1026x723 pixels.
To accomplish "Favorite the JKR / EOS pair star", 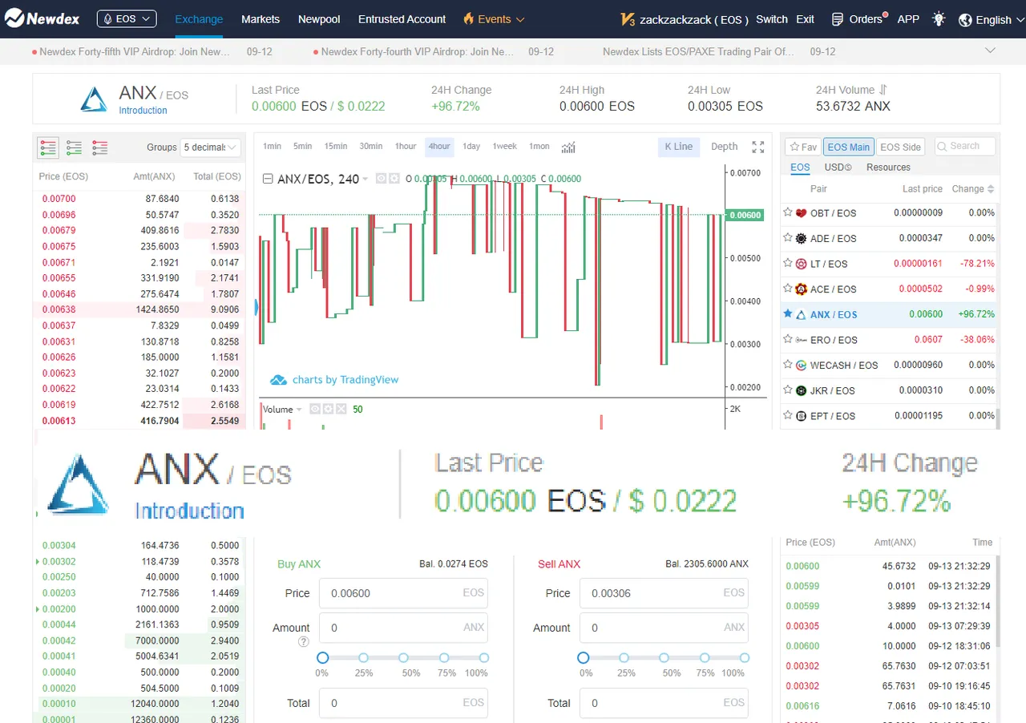I will click(788, 390).
